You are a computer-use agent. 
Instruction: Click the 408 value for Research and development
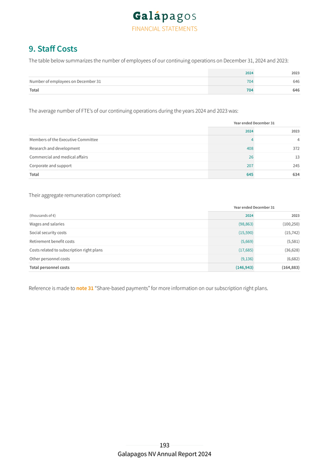(250, 149)
